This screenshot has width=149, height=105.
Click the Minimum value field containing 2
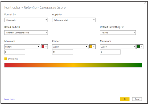[x=15, y=52]
